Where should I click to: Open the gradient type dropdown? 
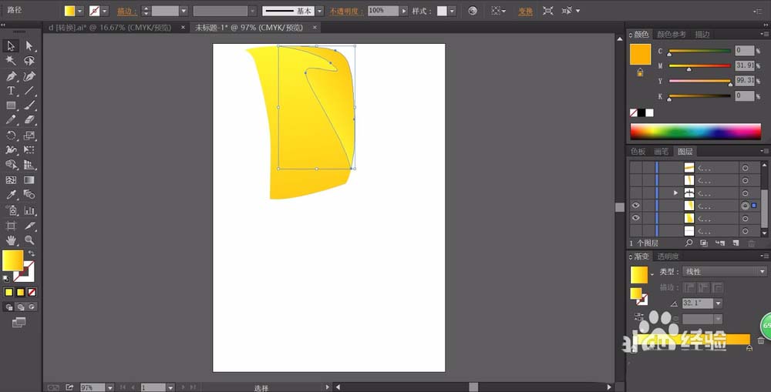(x=724, y=272)
